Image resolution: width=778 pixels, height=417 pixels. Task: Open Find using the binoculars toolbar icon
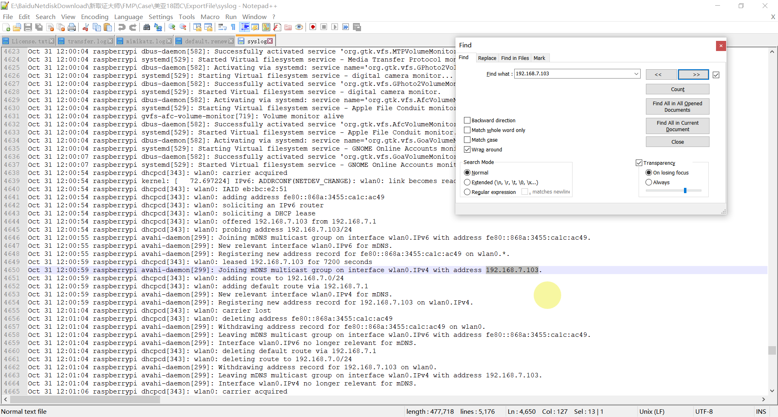[x=147, y=27]
